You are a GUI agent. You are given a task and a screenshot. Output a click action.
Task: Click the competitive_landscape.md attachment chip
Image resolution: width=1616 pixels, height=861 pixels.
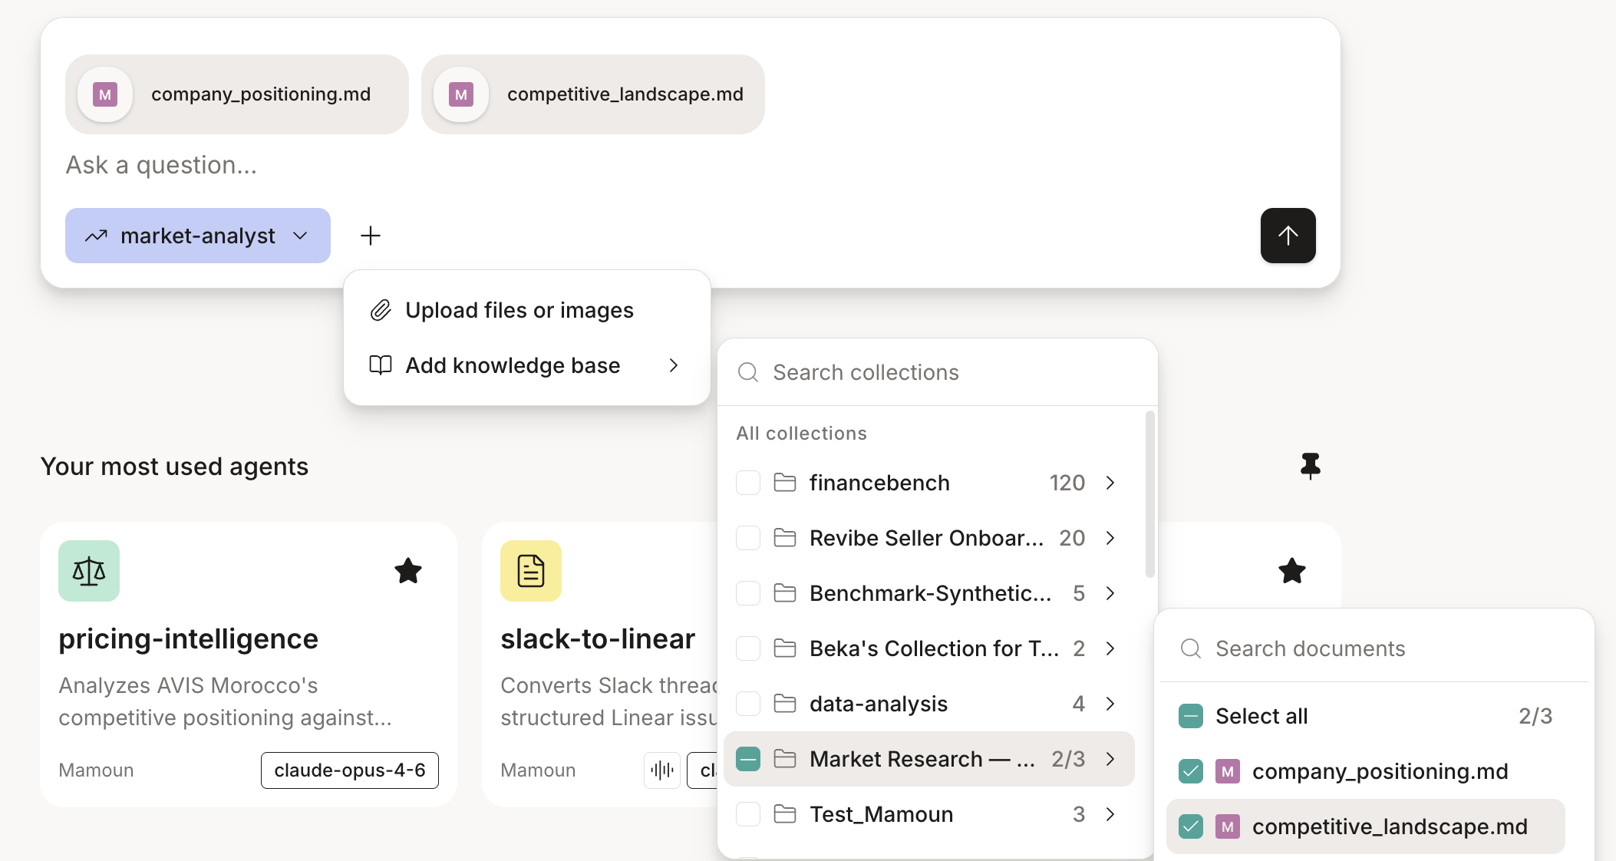pyautogui.click(x=593, y=94)
